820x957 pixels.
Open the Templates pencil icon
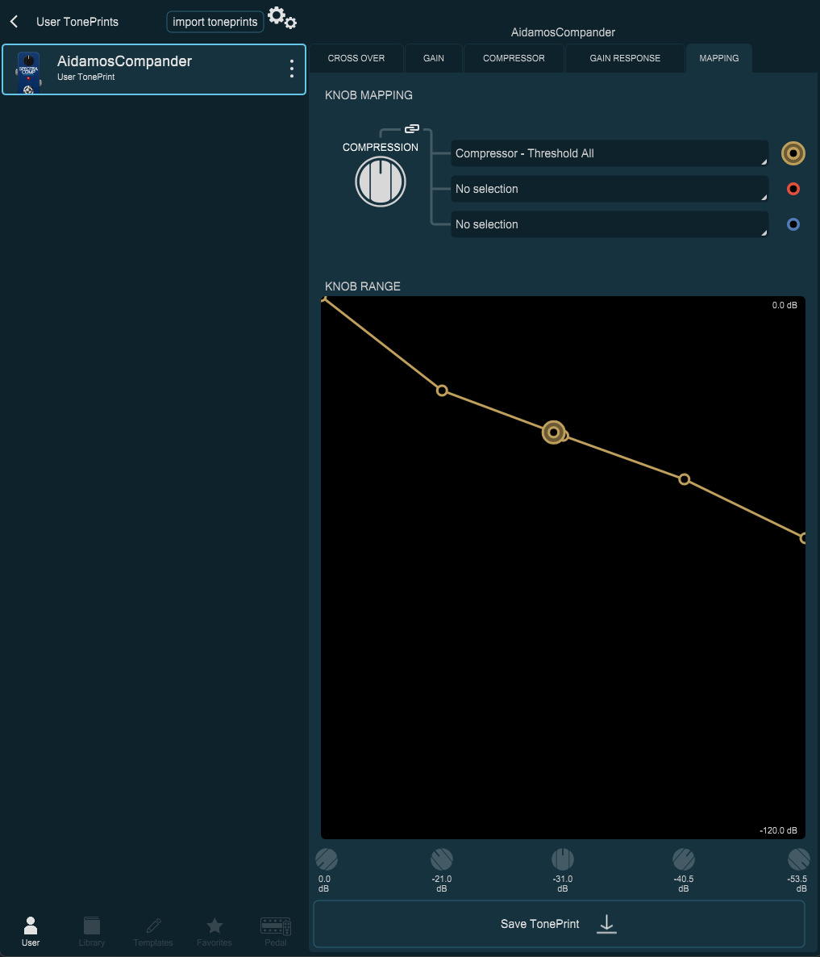pyautogui.click(x=153, y=931)
